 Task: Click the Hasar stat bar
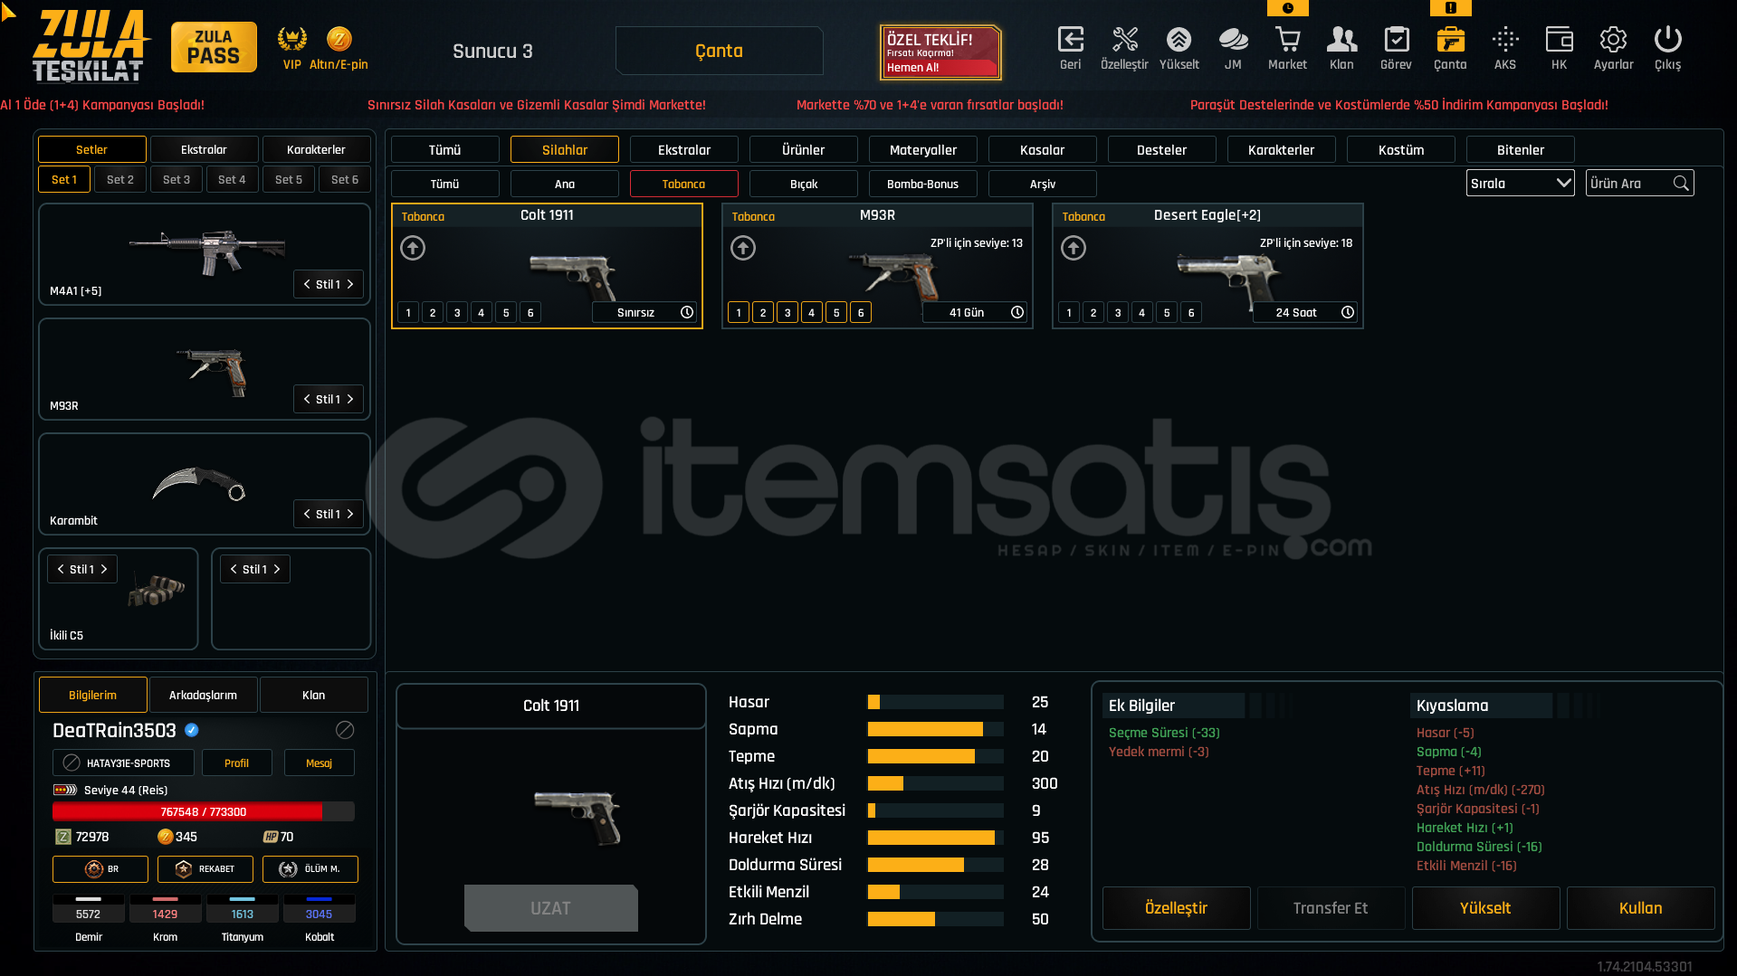[x=936, y=702]
